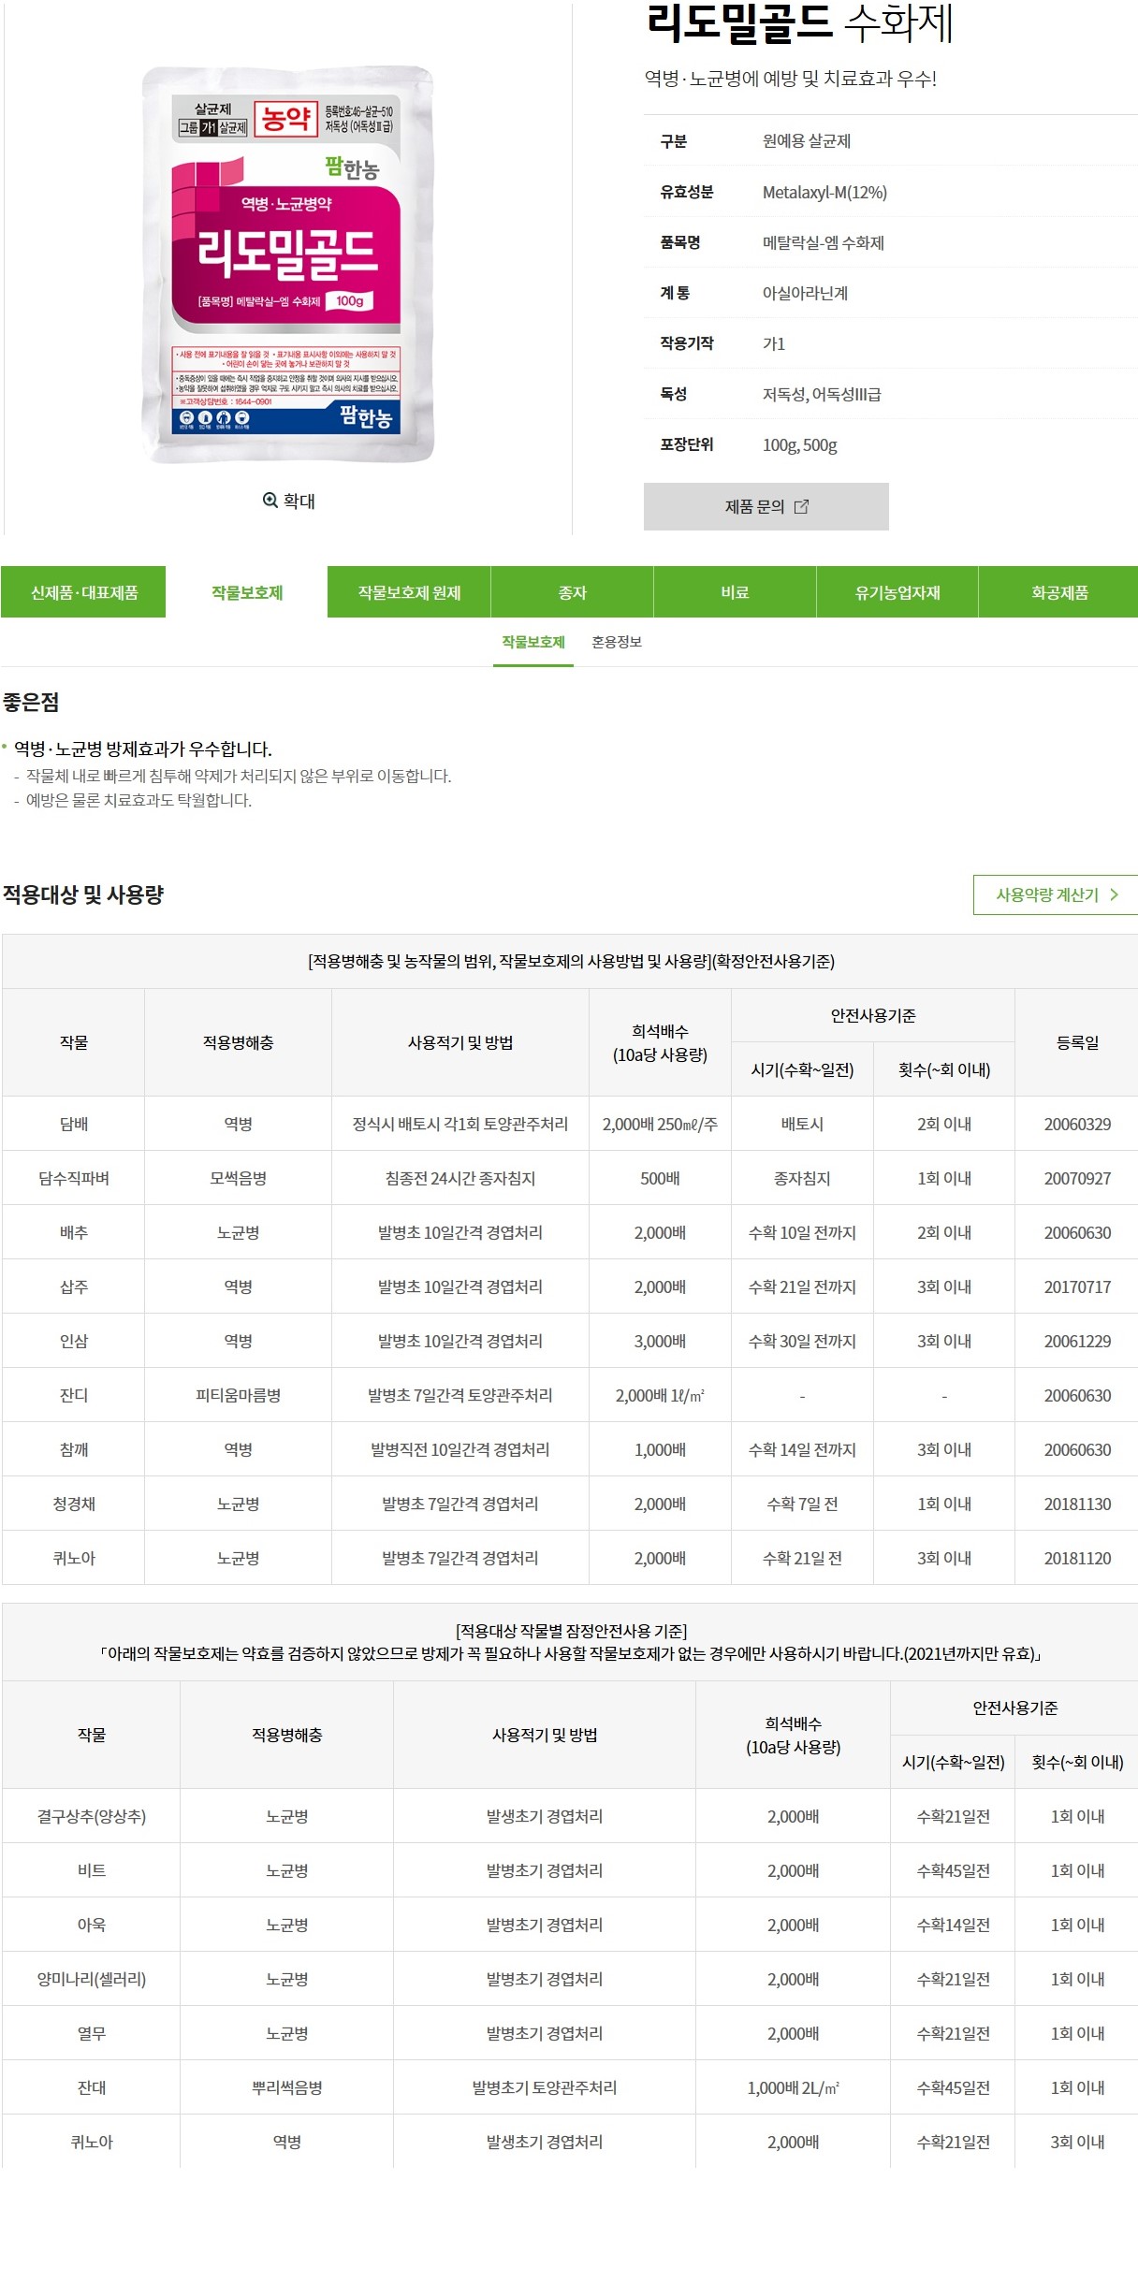Click the 피티움마름병 disease cell

tap(239, 1395)
